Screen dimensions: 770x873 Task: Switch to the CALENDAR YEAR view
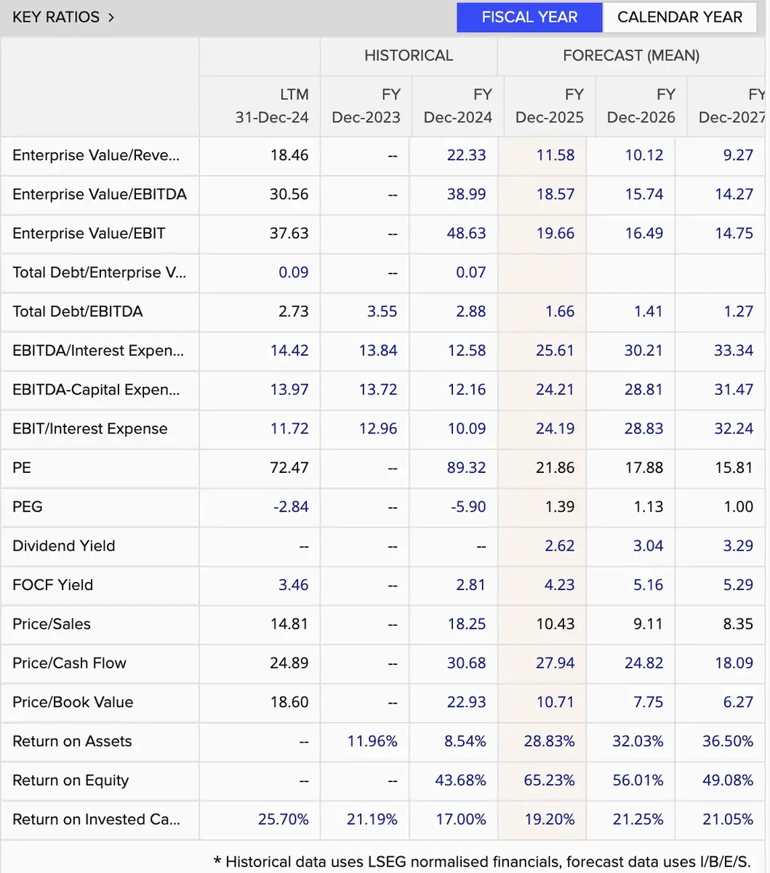[680, 17]
